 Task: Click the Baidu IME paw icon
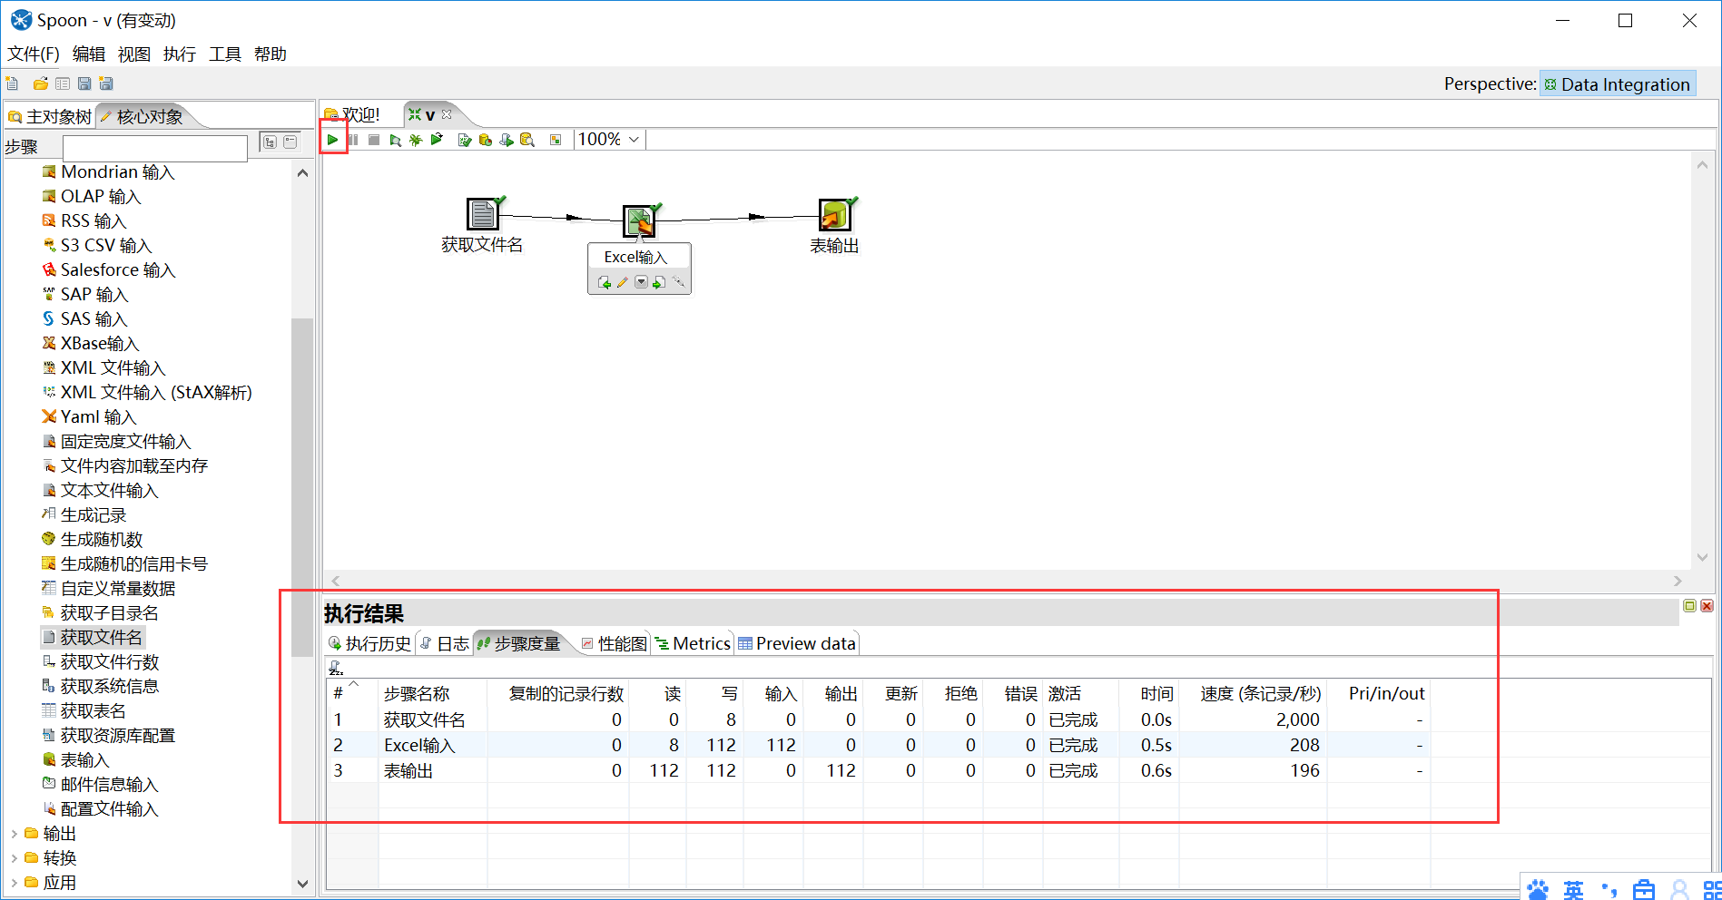(x=1539, y=889)
